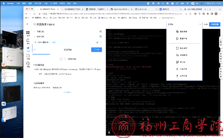Click the small blue link on the highlighted step row

coord(54,42)
